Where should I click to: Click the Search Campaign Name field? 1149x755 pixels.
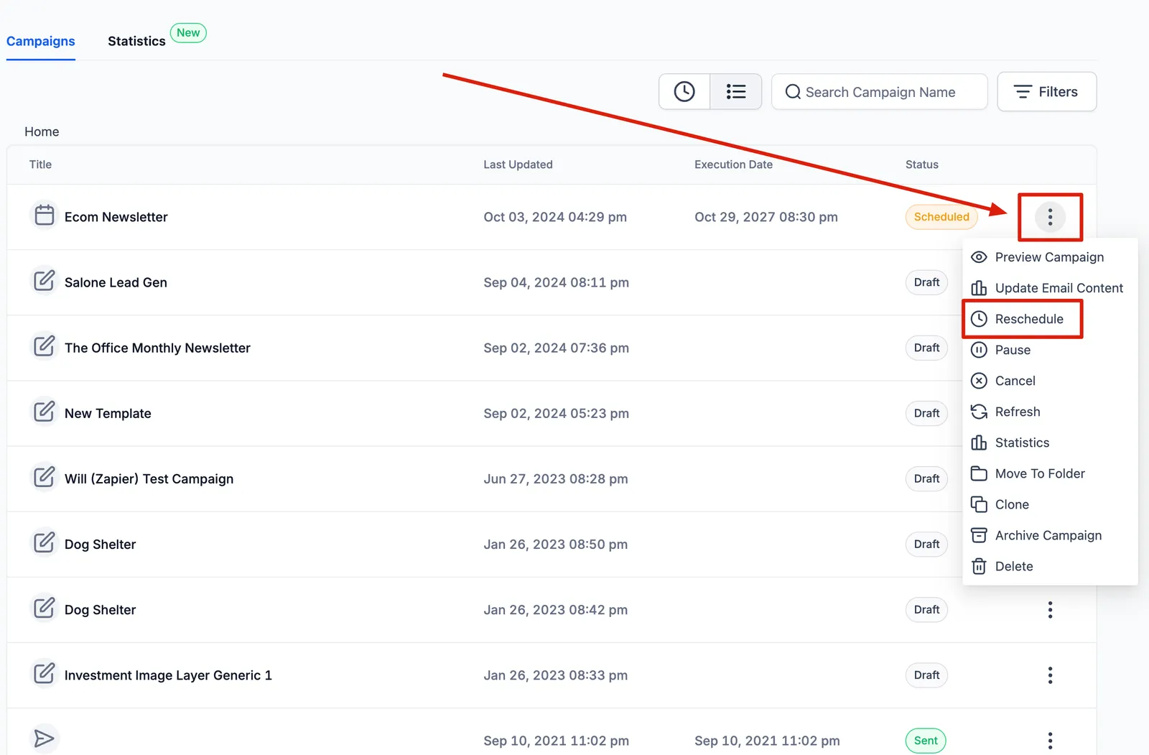(880, 92)
